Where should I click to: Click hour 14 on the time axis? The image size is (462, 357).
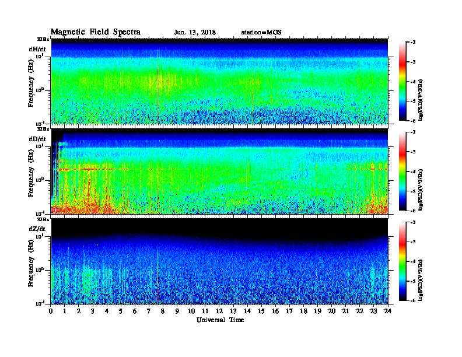(247, 311)
